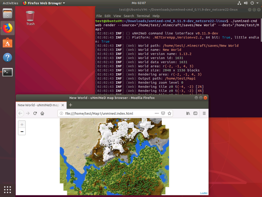Open new browser tab

tap(71, 105)
